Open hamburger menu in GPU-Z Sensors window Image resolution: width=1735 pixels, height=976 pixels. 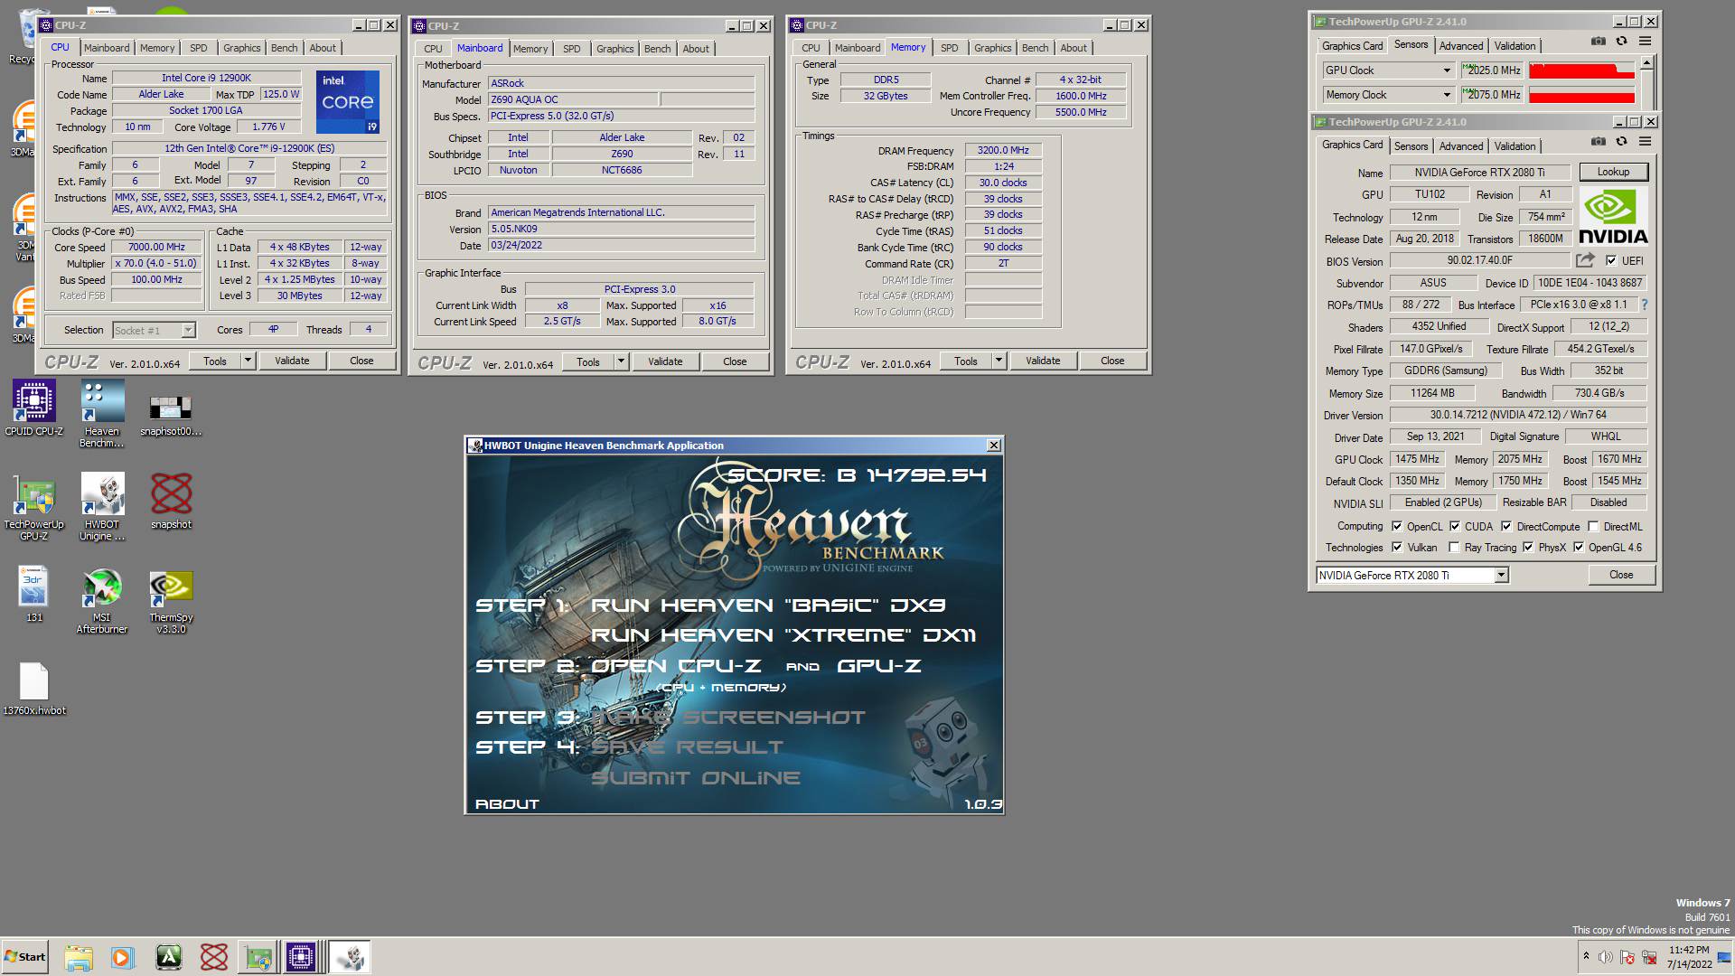tap(1645, 42)
